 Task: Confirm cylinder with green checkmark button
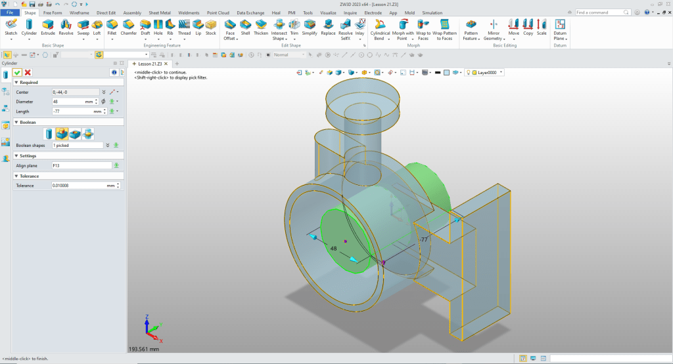tap(18, 72)
